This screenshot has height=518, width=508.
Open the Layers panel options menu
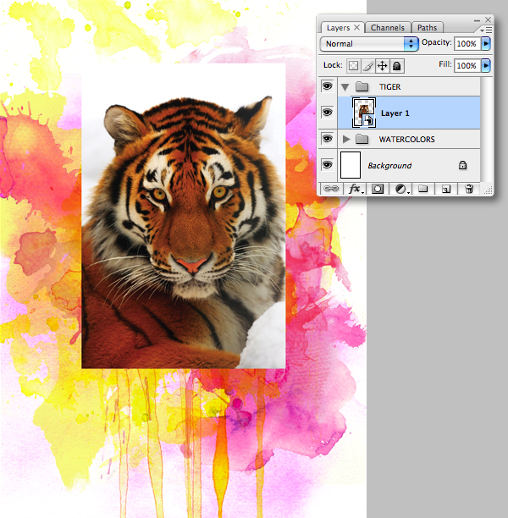[486, 30]
